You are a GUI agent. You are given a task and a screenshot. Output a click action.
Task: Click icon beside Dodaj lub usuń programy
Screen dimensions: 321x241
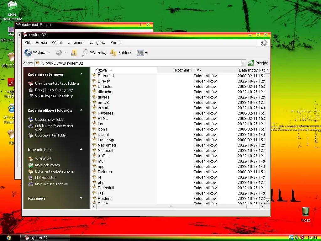click(x=31, y=90)
